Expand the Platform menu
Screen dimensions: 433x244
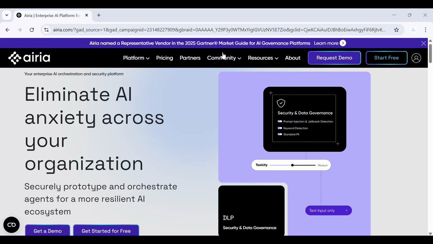pos(136,58)
